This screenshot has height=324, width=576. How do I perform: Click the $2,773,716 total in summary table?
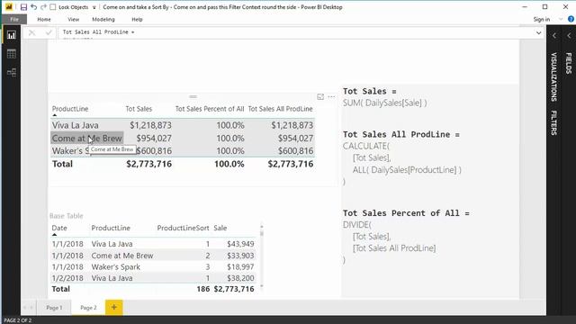point(148,164)
